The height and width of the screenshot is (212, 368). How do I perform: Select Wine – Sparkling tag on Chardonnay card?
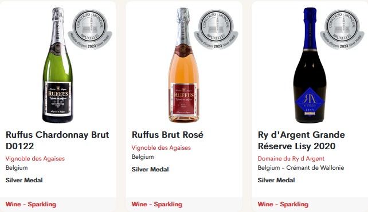click(x=31, y=204)
